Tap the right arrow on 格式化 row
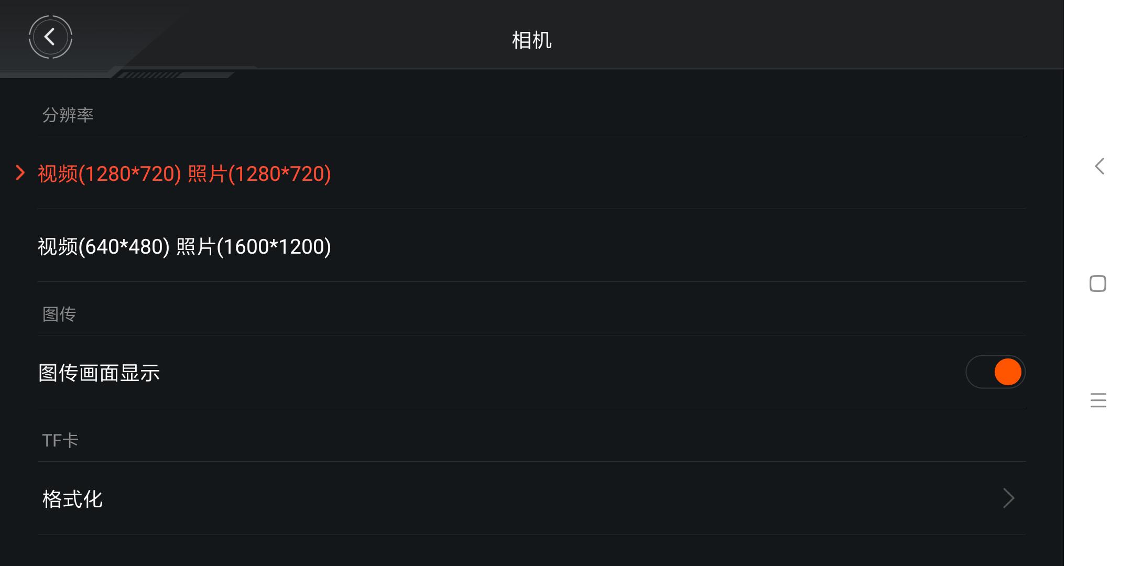The image size is (1132, 566). click(x=1008, y=498)
